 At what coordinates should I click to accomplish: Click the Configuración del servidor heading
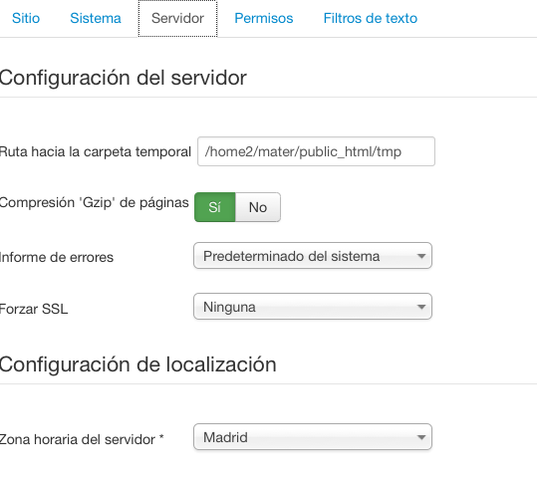click(x=123, y=78)
